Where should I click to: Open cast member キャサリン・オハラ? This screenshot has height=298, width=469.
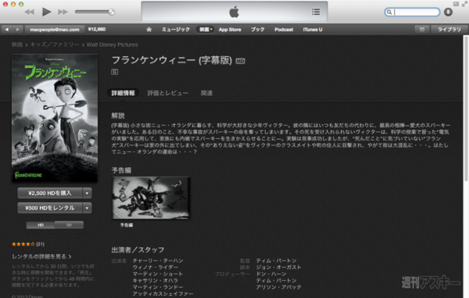156,280
